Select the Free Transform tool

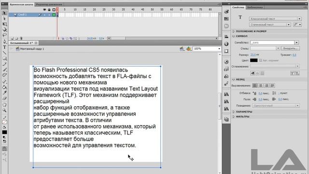tap(4, 24)
